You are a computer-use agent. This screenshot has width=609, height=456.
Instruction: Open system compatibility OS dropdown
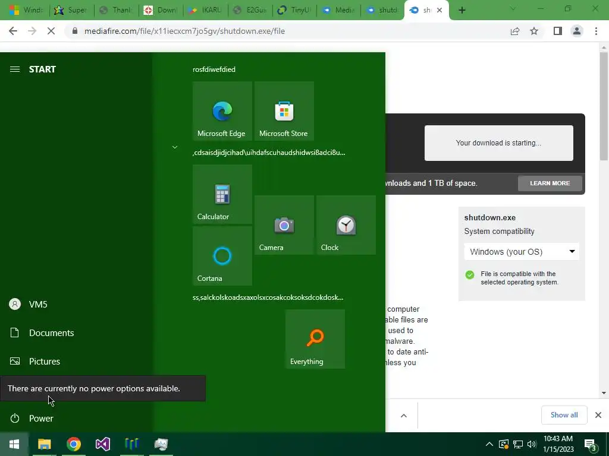pos(522,252)
